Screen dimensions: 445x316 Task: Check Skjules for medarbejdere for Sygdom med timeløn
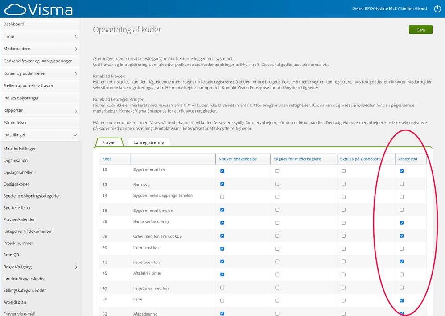pos(277,210)
